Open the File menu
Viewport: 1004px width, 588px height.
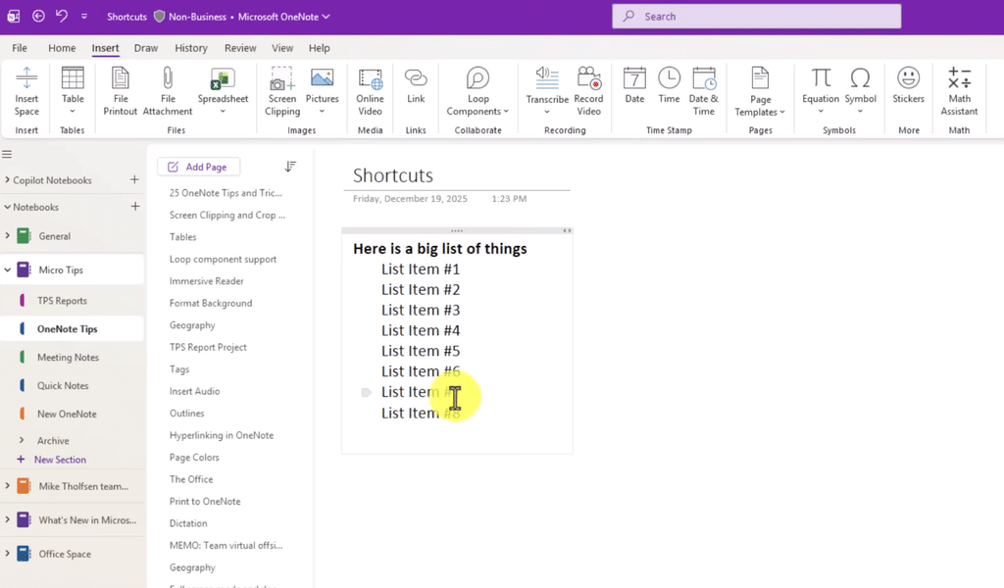tap(20, 48)
